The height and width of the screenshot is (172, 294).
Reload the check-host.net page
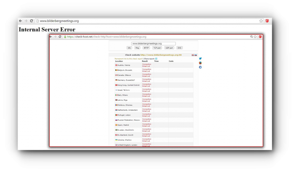(60, 37)
